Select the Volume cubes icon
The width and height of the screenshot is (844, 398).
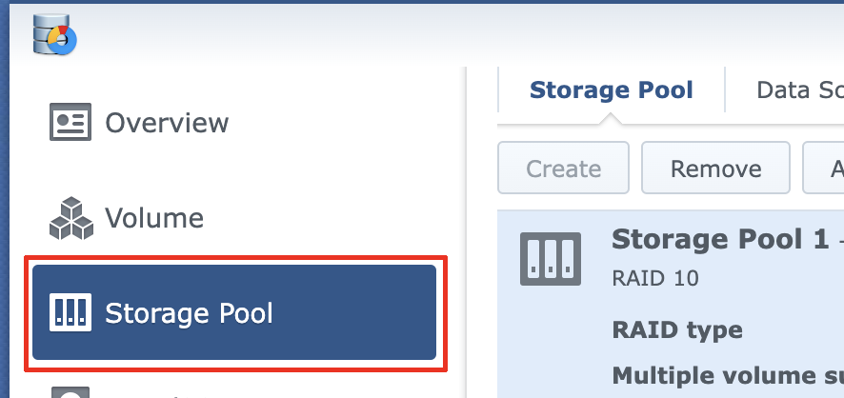[x=71, y=218]
